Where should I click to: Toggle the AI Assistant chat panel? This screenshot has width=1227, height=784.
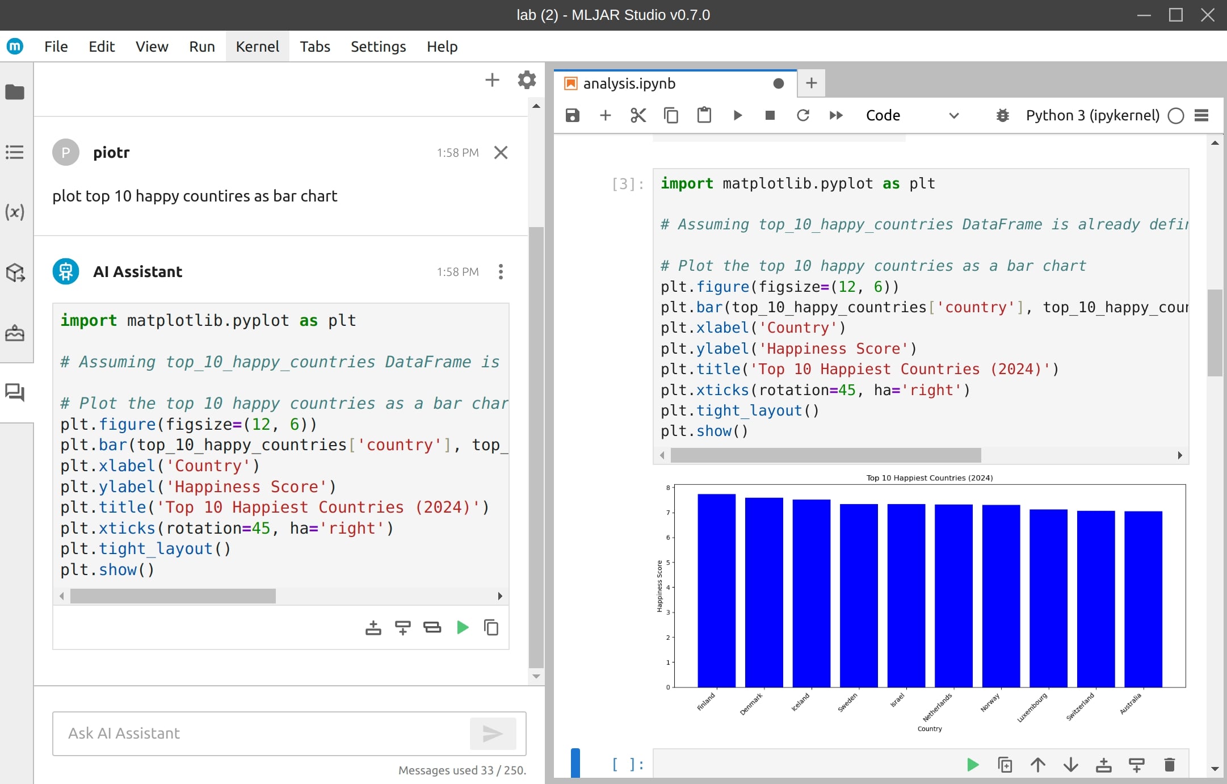click(x=15, y=392)
